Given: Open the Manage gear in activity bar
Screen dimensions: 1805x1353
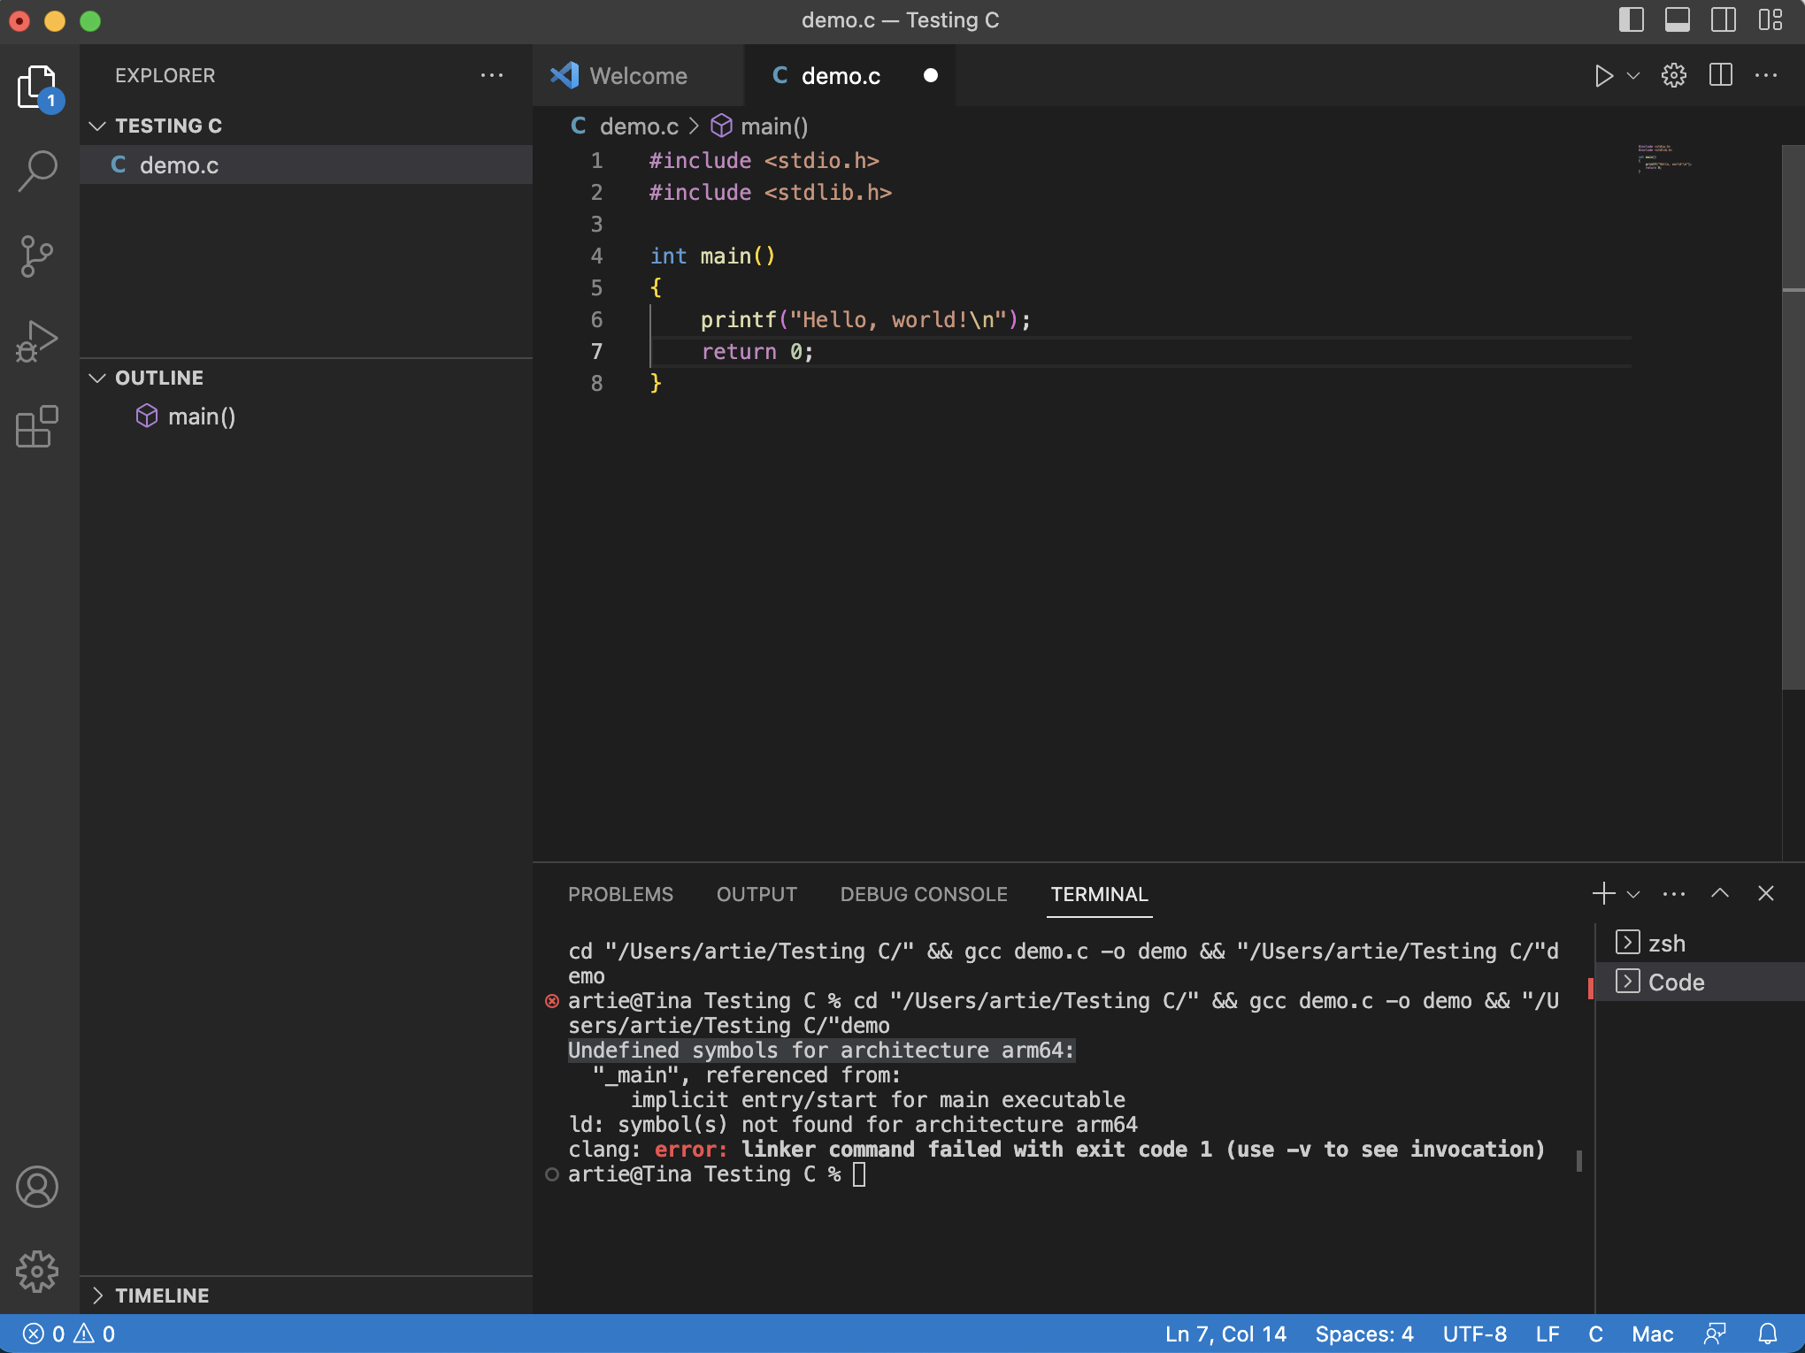Looking at the screenshot, I should 38,1272.
